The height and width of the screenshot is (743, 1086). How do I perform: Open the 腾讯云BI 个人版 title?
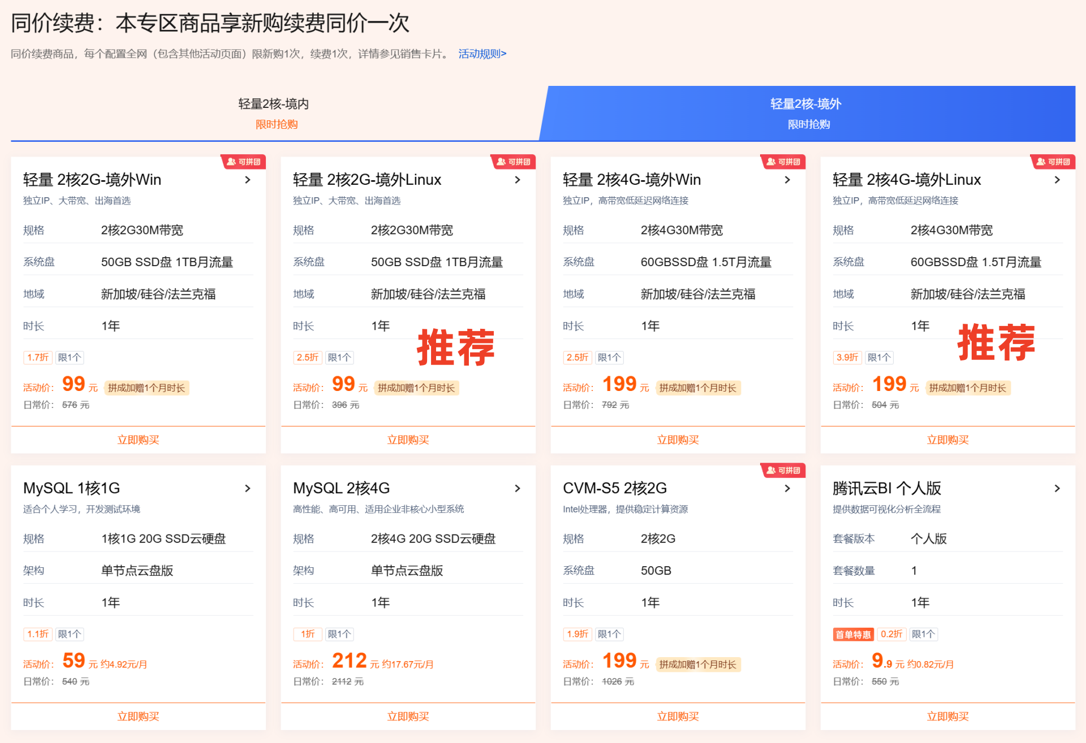887,488
